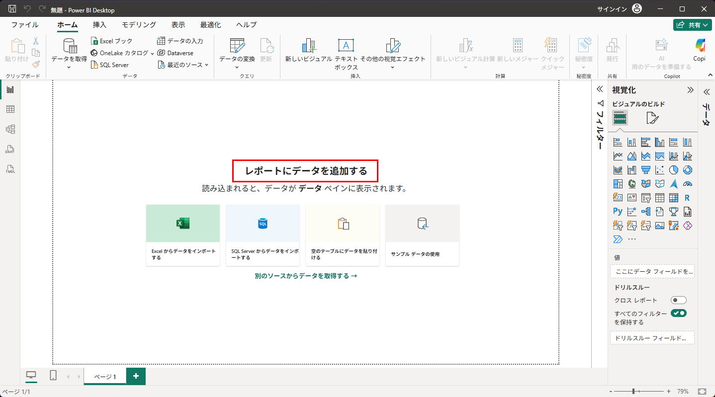Choose the scatter chart visual
The width and height of the screenshot is (715, 397).
tap(660, 170)
